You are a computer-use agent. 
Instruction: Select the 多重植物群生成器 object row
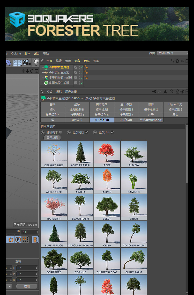(61, 78)
